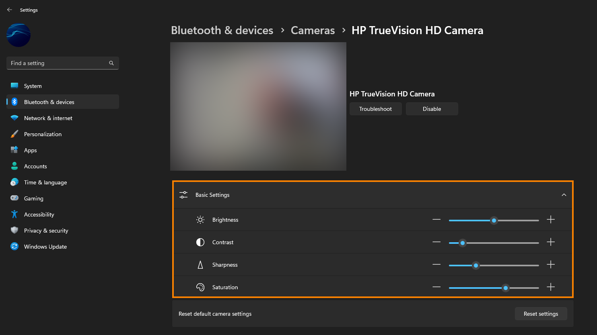The width and height of the screenshot is (597, 335).
Task: Click the Troubleshoot button
Action: coord(375,109)
